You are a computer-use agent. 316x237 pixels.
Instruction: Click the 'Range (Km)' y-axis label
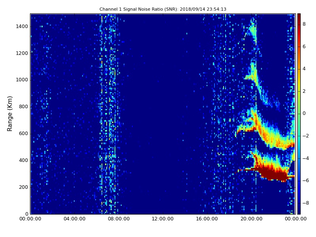click(x=9, y=114)
